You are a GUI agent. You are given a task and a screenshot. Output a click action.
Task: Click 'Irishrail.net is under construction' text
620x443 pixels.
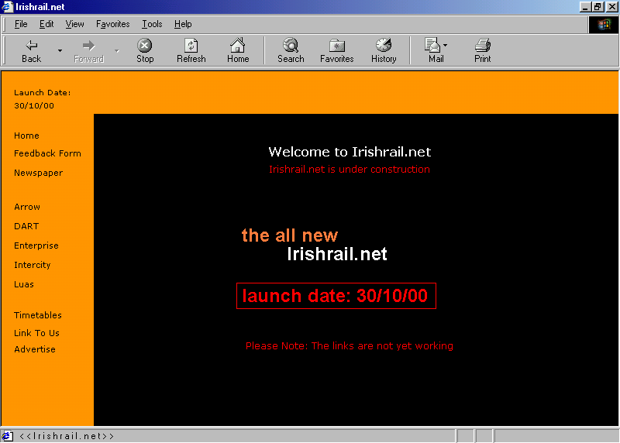[350, 169]
